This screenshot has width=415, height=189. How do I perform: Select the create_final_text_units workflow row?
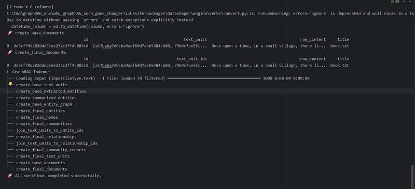click(x=43, y=156)
